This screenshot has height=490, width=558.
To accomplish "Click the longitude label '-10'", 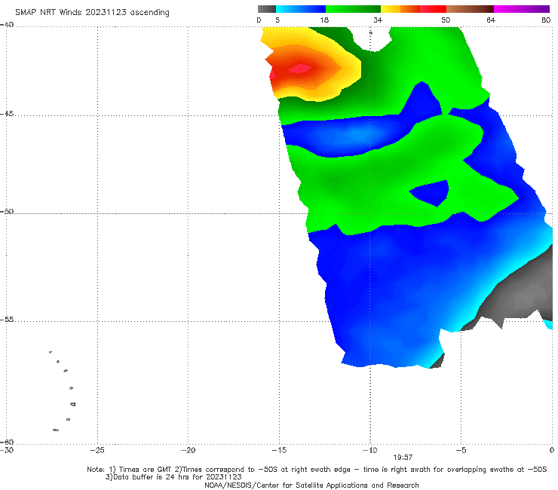I will click(x=369, y=450).
